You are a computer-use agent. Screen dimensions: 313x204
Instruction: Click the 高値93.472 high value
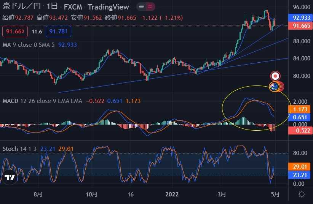pyautogui.click(x=52, y=18)
